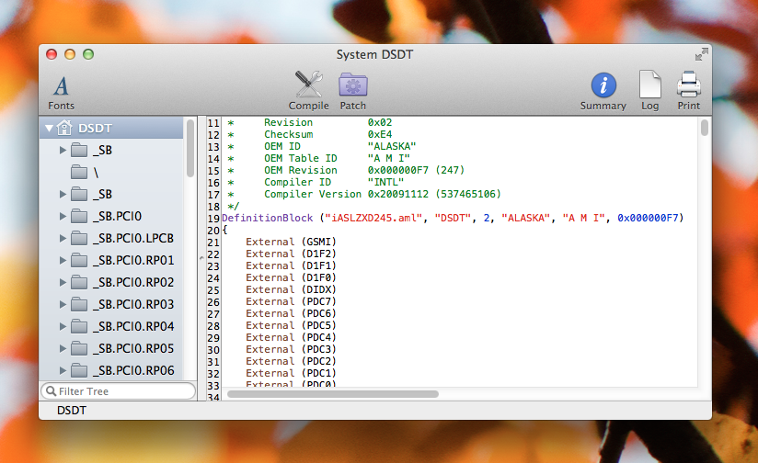Expand the _SB.PCI0.RP01 node
The width and height of the screenshot is (758, 463).
[x=63, y=260]
